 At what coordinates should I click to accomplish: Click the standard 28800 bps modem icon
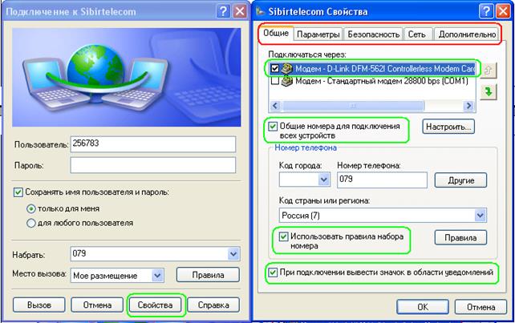point(286,81)
